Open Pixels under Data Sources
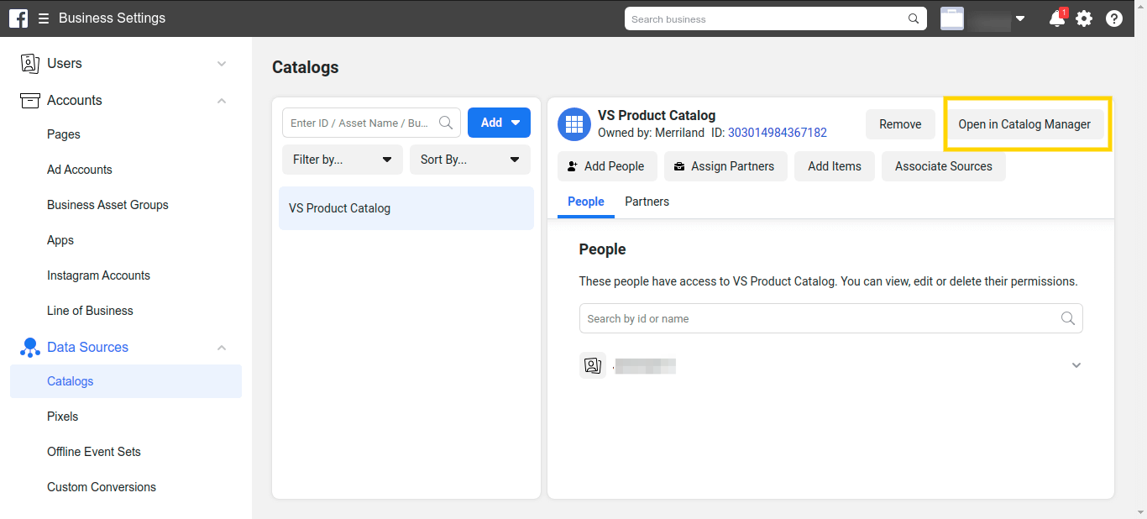1147x519 pixels. pos(63,417)
